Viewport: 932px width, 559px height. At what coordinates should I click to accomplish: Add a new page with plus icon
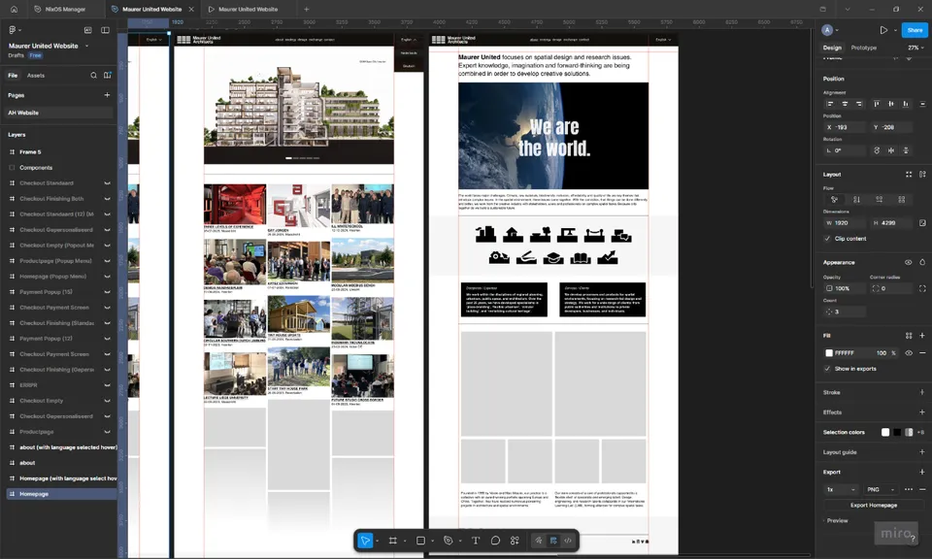pos(107,95)
